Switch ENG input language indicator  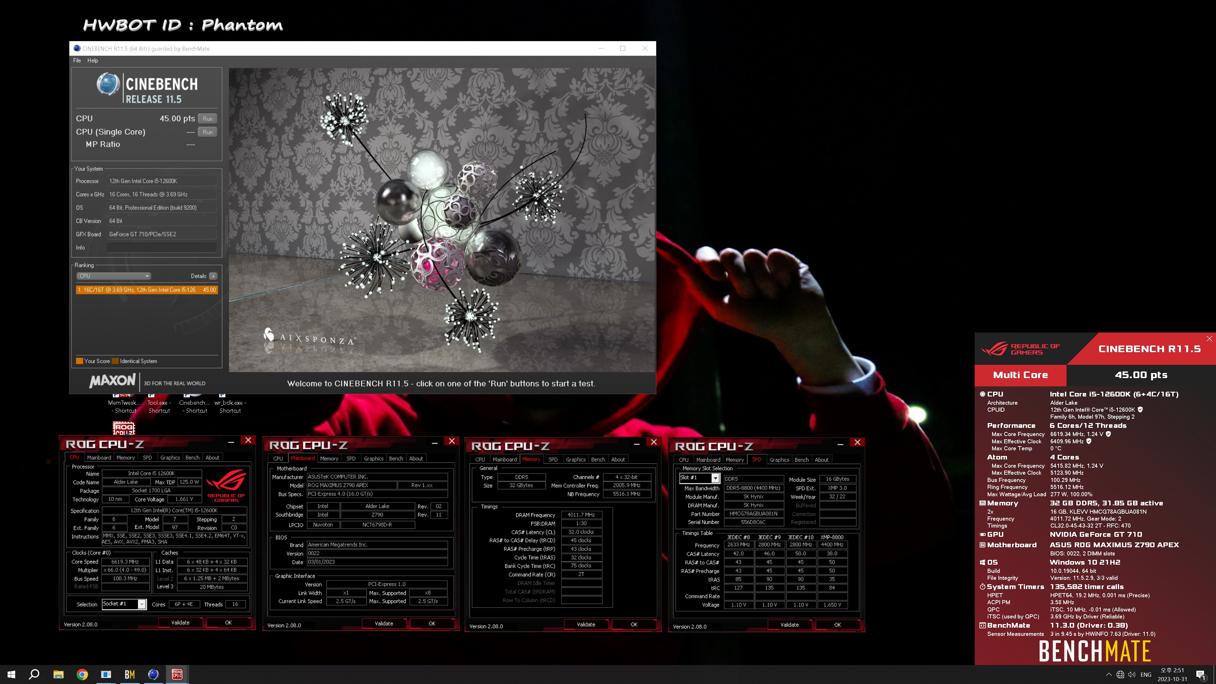click(1146, 674)
